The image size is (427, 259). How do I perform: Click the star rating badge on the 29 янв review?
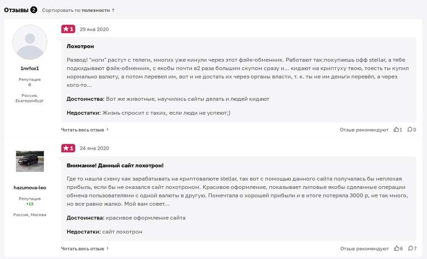pos(68,29)
